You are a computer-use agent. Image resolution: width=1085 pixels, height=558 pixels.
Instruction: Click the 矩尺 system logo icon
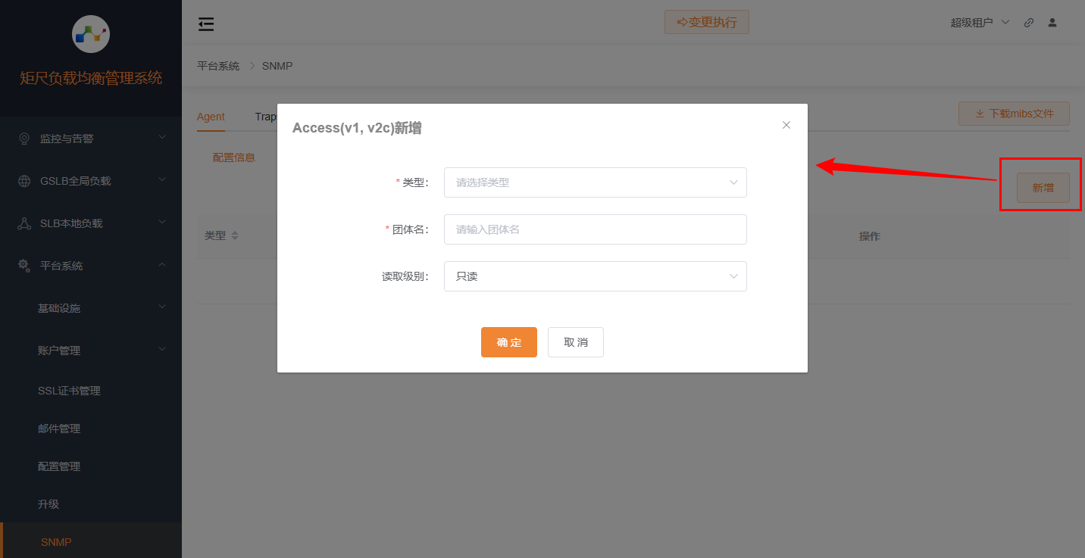(x=91, y=34)
